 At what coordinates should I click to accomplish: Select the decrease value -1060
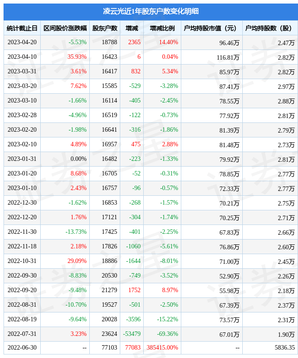(134, 247)
